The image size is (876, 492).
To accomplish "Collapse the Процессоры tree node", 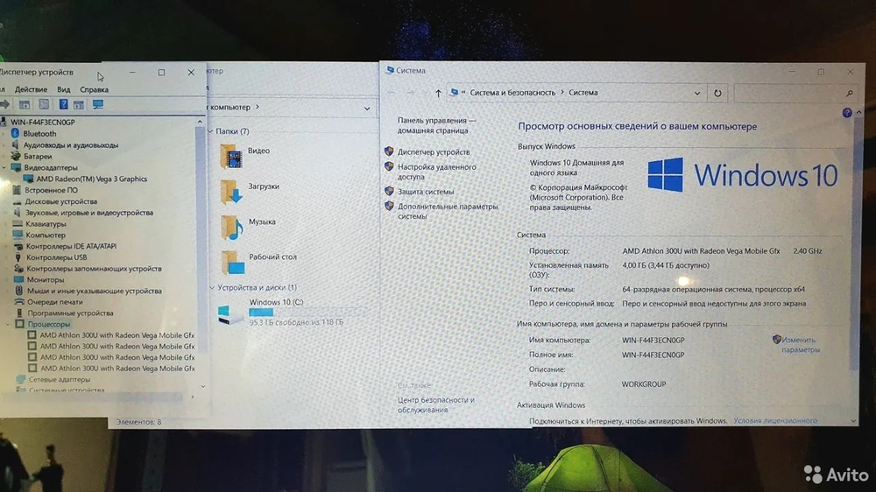I will coord(8,324).
